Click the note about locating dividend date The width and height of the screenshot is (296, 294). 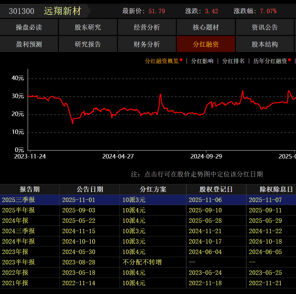pos(197,174)
